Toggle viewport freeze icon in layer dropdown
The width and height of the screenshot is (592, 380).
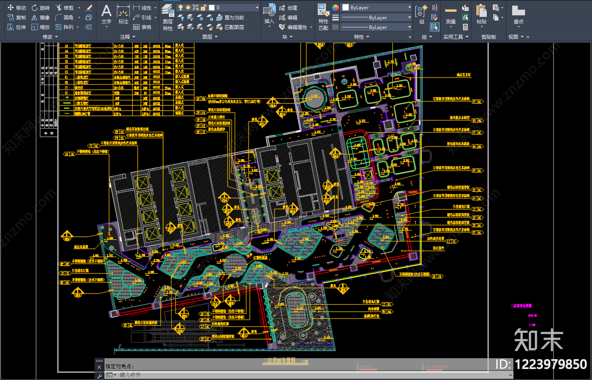(x=196, y=8)
